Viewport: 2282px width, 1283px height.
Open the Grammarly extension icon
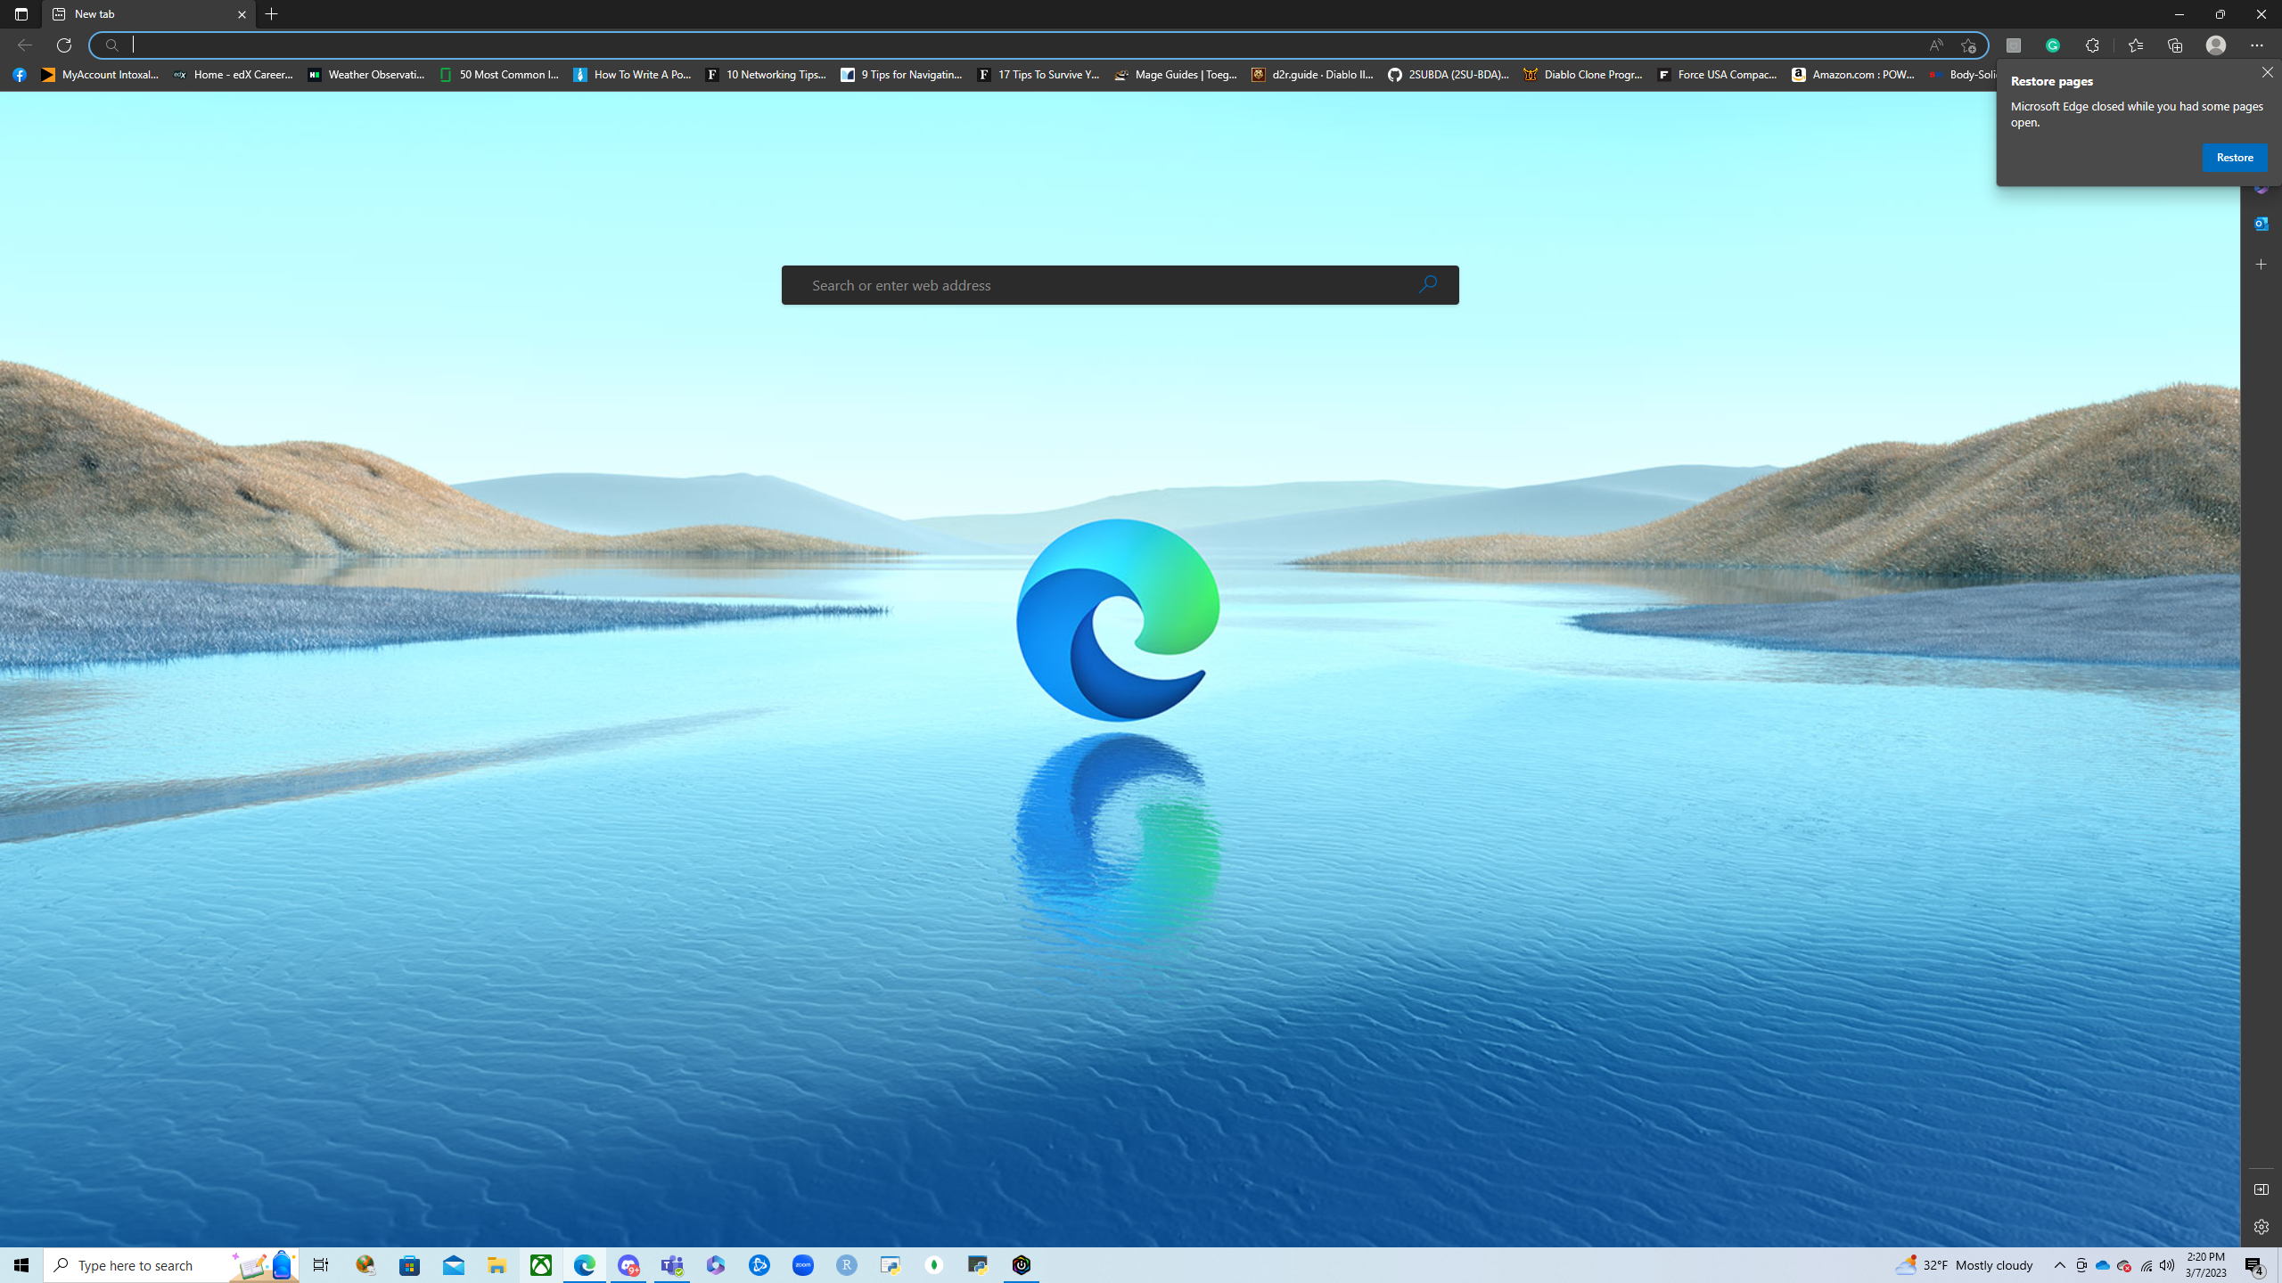(x=2053, y=45)
